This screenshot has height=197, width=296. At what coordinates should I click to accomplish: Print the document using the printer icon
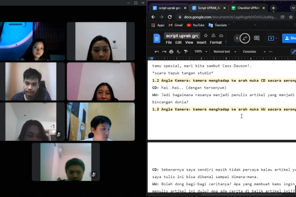[171, 52]
